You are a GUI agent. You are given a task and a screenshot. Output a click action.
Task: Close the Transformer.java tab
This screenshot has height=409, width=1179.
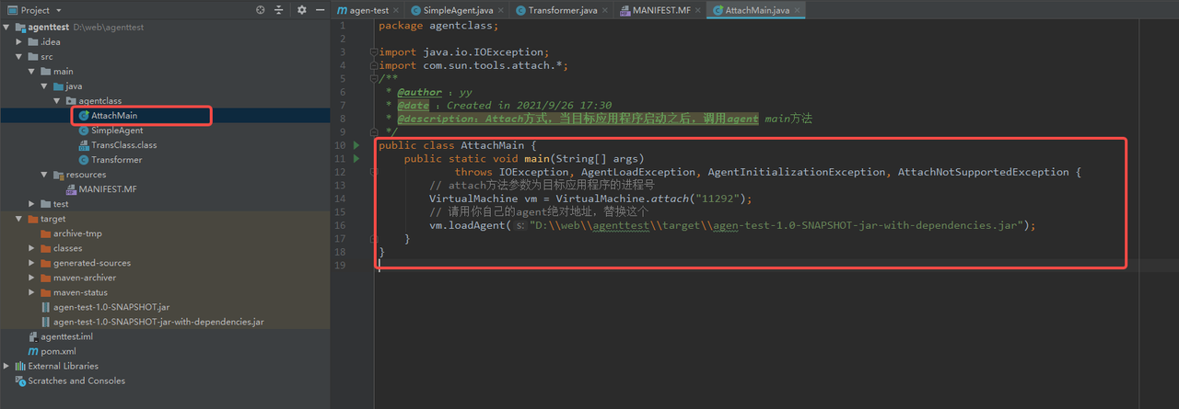tap(605, 10)
